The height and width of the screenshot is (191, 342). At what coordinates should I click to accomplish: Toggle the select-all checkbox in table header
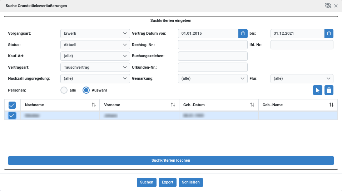(x=12, y=105)
